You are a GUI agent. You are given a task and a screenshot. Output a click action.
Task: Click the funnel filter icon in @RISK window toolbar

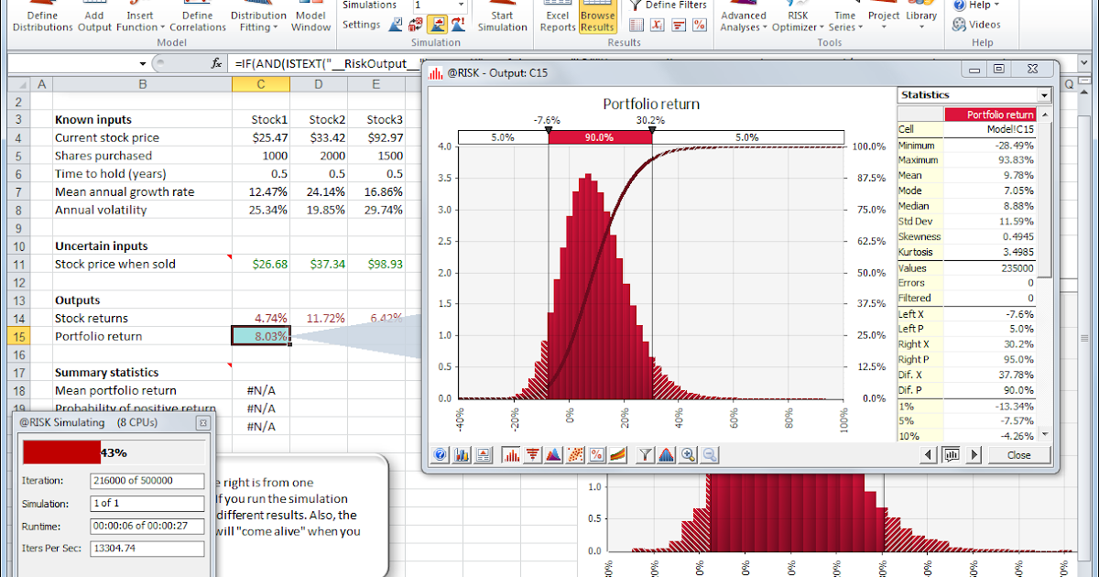click(x=646, y=454)
